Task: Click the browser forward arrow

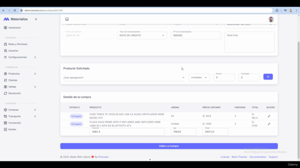Action: (x=9, y=10)
